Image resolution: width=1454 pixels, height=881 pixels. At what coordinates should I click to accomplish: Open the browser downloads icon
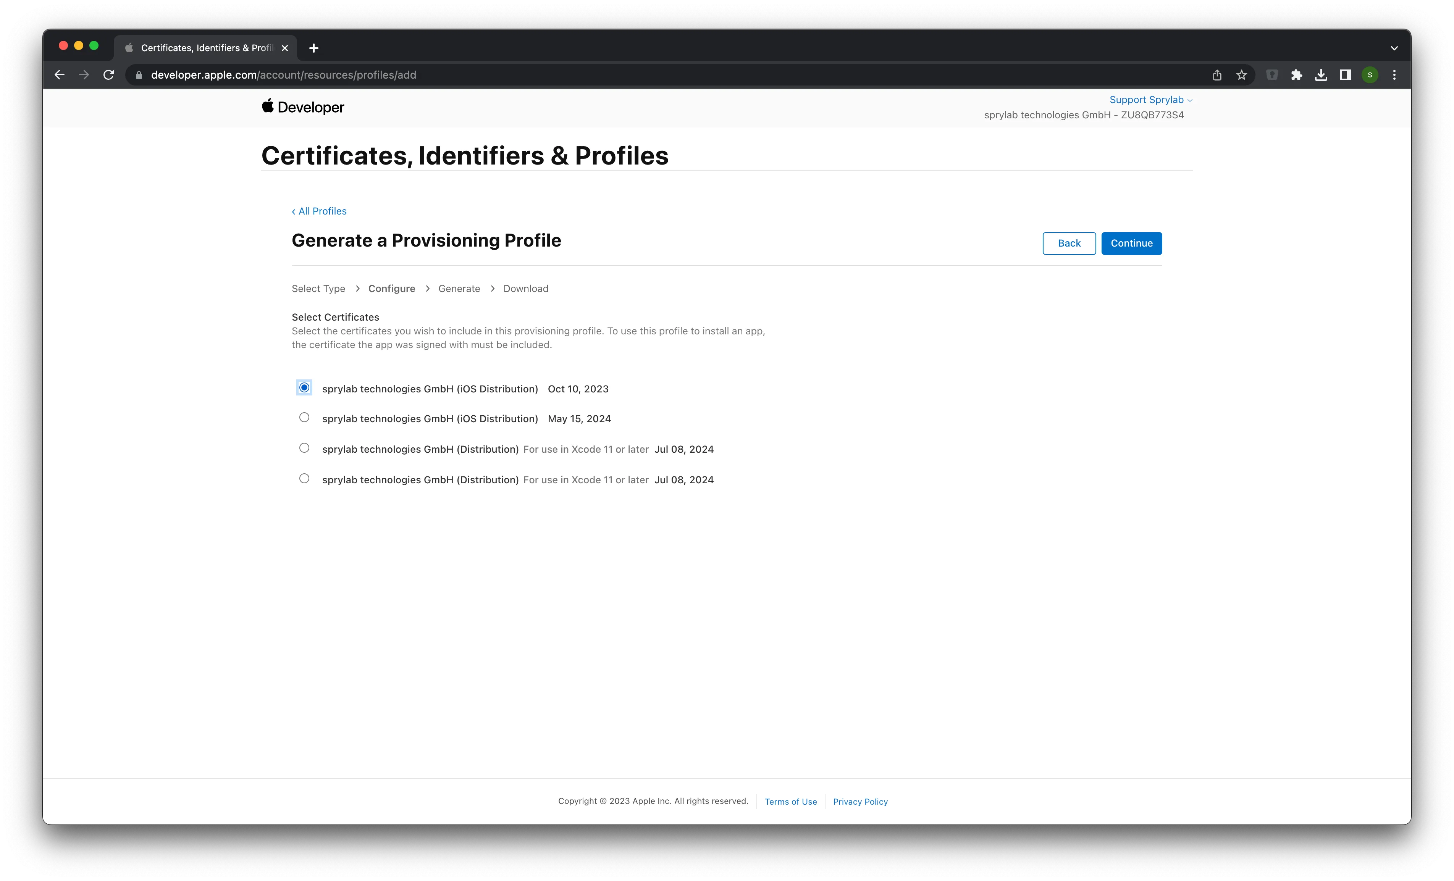1321,75
